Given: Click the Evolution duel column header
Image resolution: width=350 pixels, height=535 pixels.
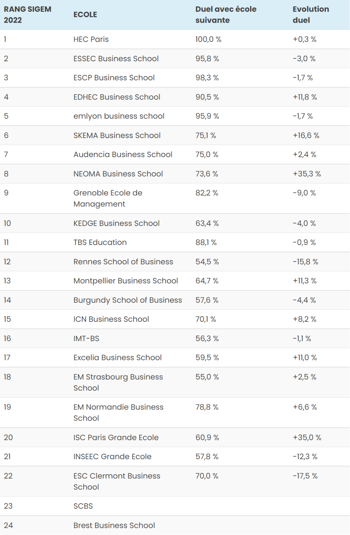Looking at the screenshot, I should pos(310,15).
